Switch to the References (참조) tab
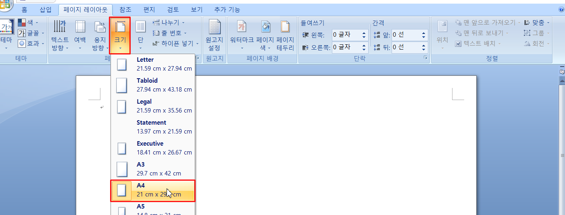This screenshot has height=215, width=565. (125, 10)
